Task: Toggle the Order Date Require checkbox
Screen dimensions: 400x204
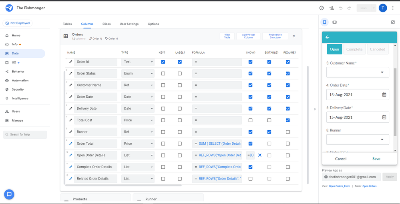Action: point(288,97)
